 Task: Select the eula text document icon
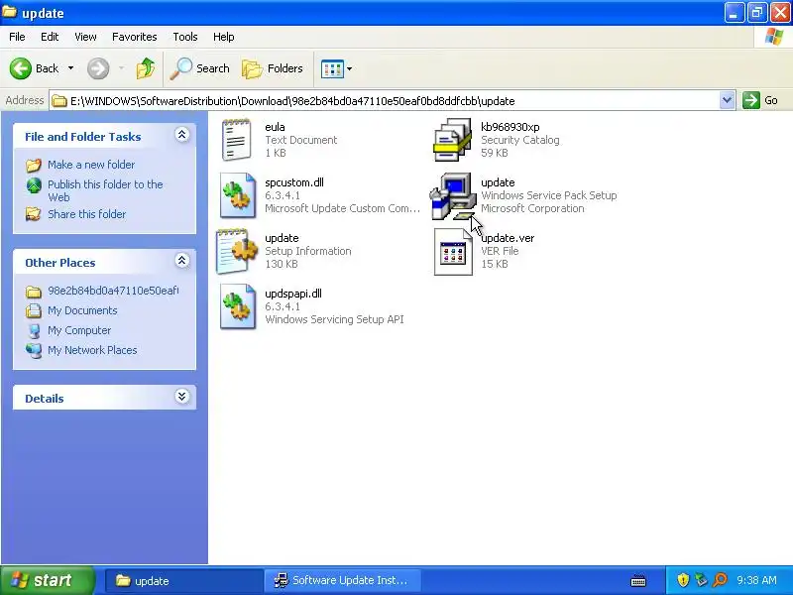[x=237, y=140]
